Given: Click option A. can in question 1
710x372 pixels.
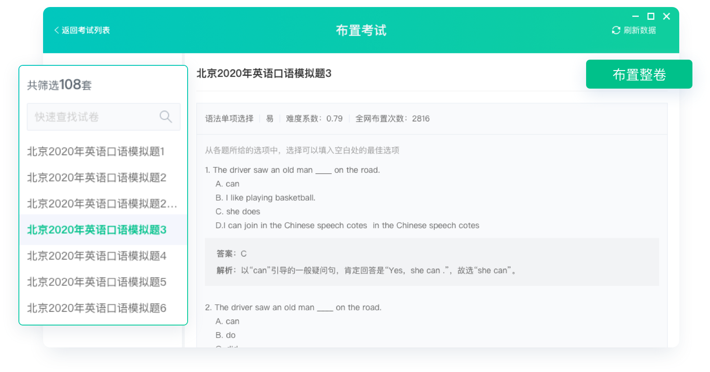Looking at the screenshot, I should coord(227,184).
